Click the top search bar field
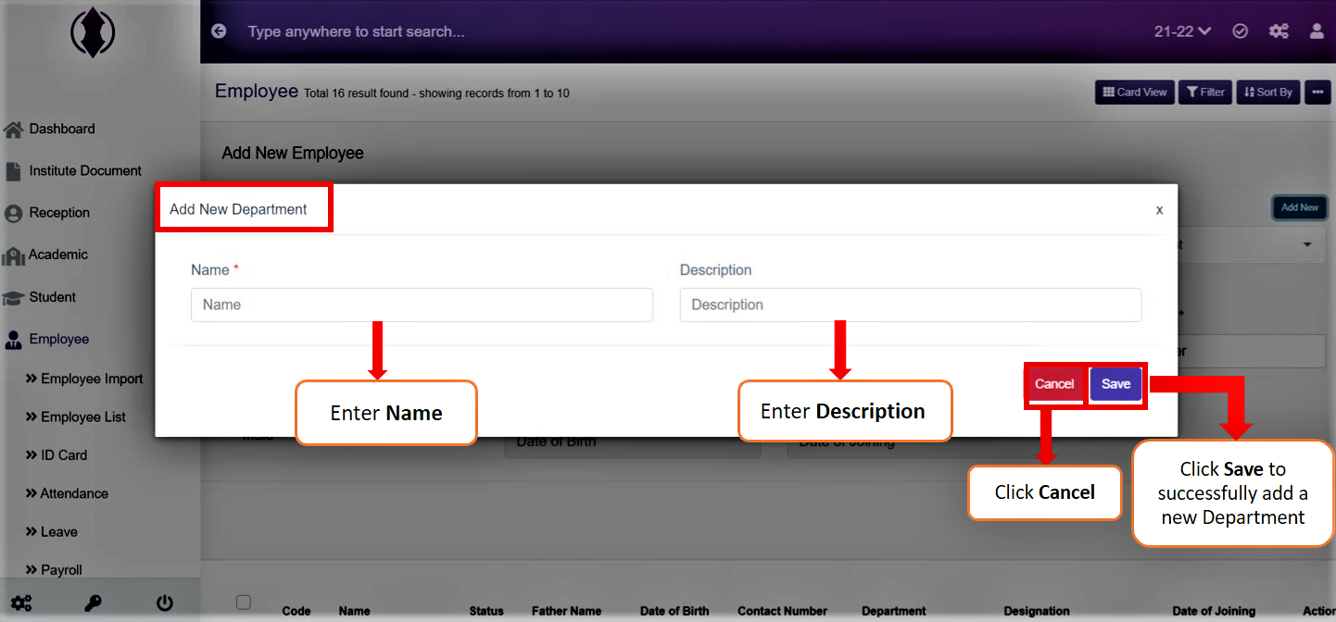 click(356, 31)
